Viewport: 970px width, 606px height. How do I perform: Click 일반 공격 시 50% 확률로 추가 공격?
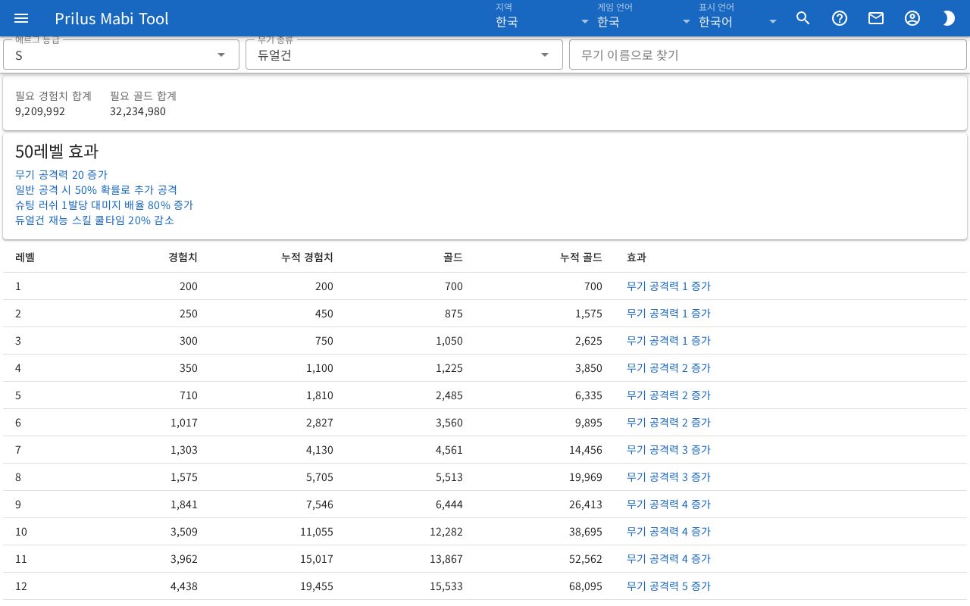[96, 189]
